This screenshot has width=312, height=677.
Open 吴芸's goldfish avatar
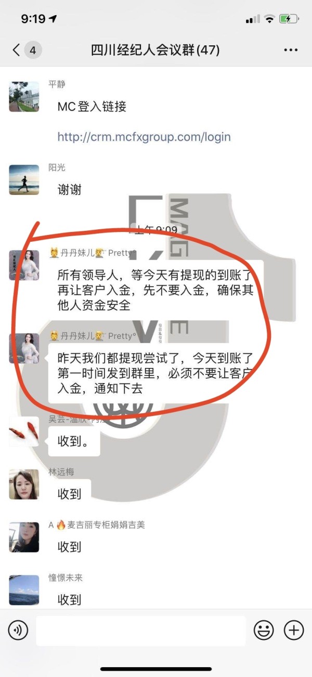[24, 432]
